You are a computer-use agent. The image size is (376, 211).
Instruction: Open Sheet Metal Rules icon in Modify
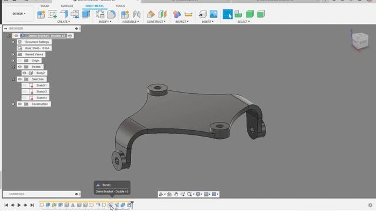[x=100, y=14]
